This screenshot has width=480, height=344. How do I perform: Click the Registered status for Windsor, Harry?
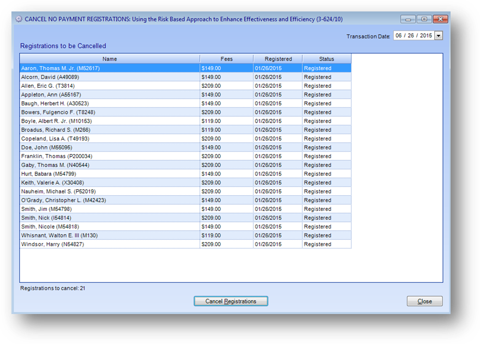317,244
